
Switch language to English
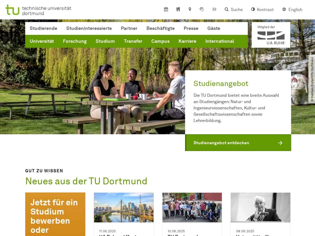pos(292,9)
